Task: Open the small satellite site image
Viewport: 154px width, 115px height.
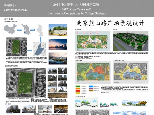Action: click(x=16, y=47)
